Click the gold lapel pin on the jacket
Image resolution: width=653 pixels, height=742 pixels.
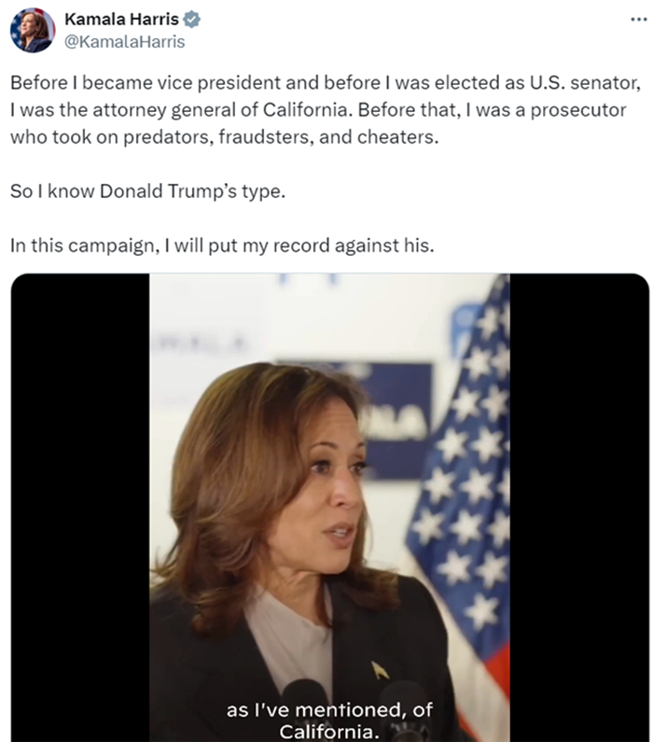(380, 669)
